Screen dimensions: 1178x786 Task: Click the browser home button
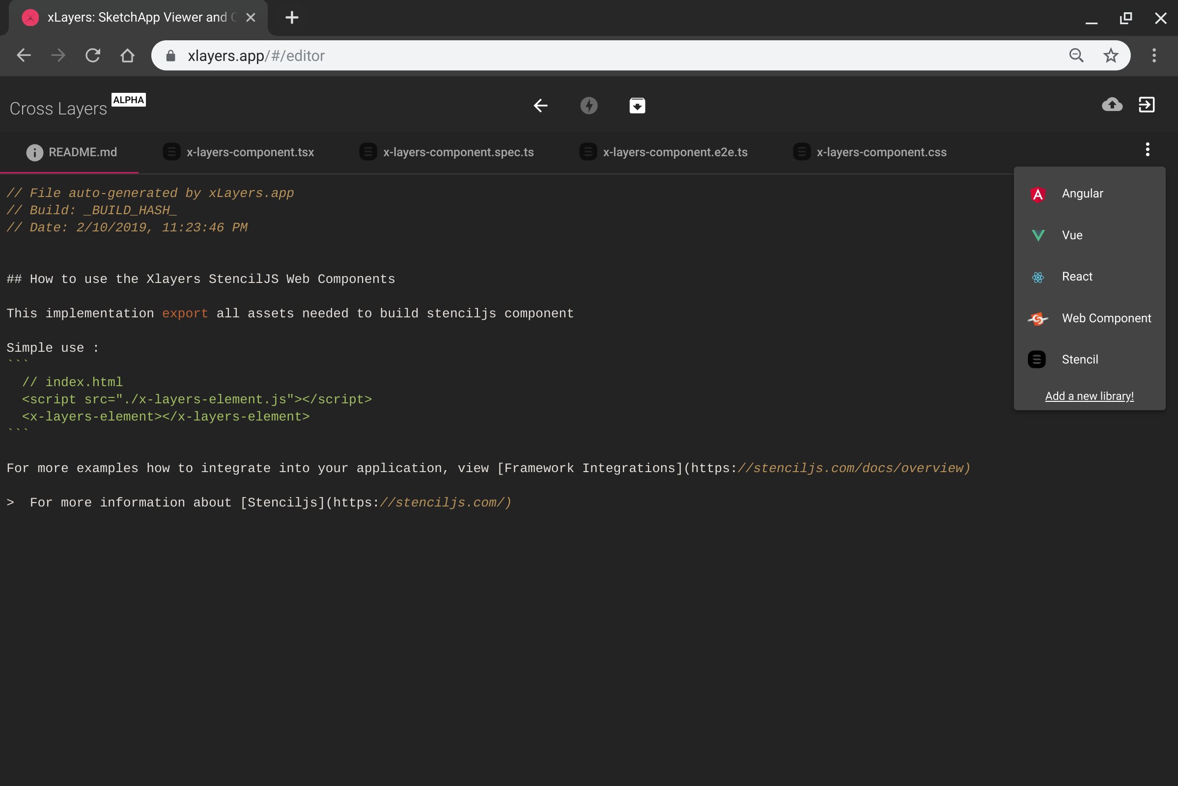pos(127,55)
